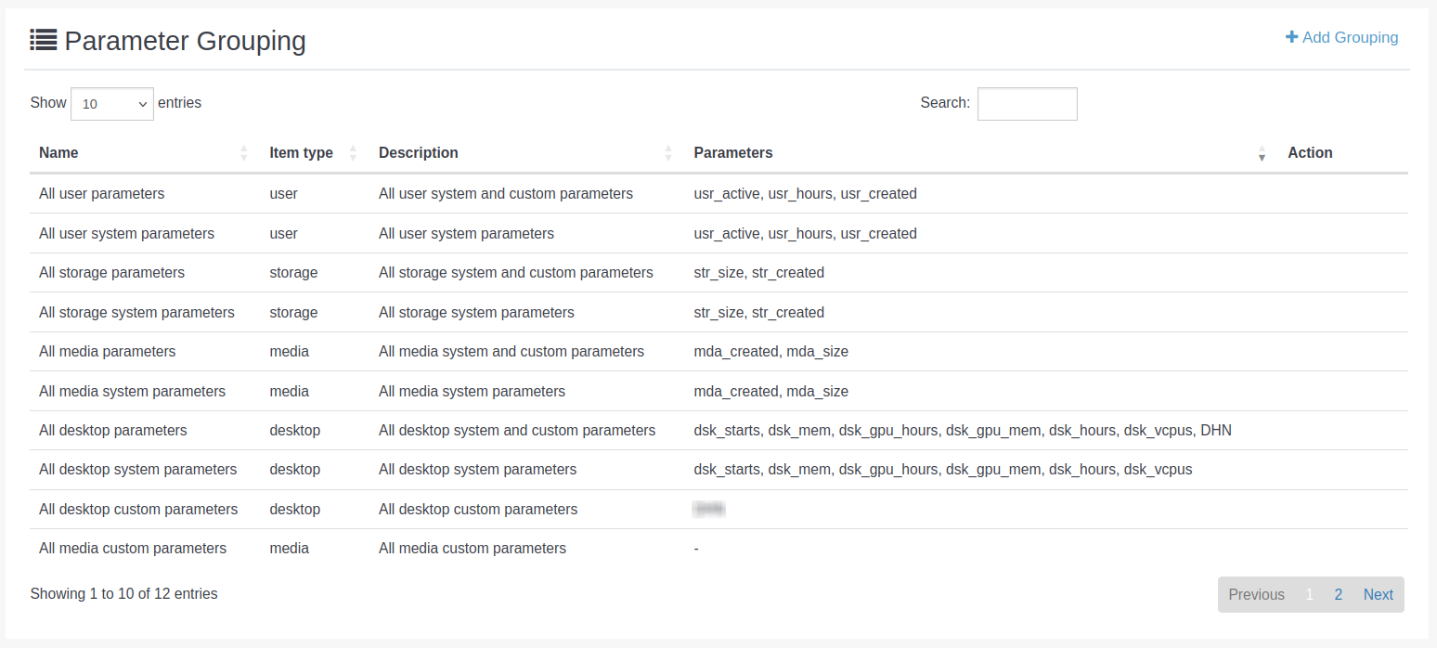Click the 'All media custom parameters' row name
The image size is (1437, 648).
133,549
